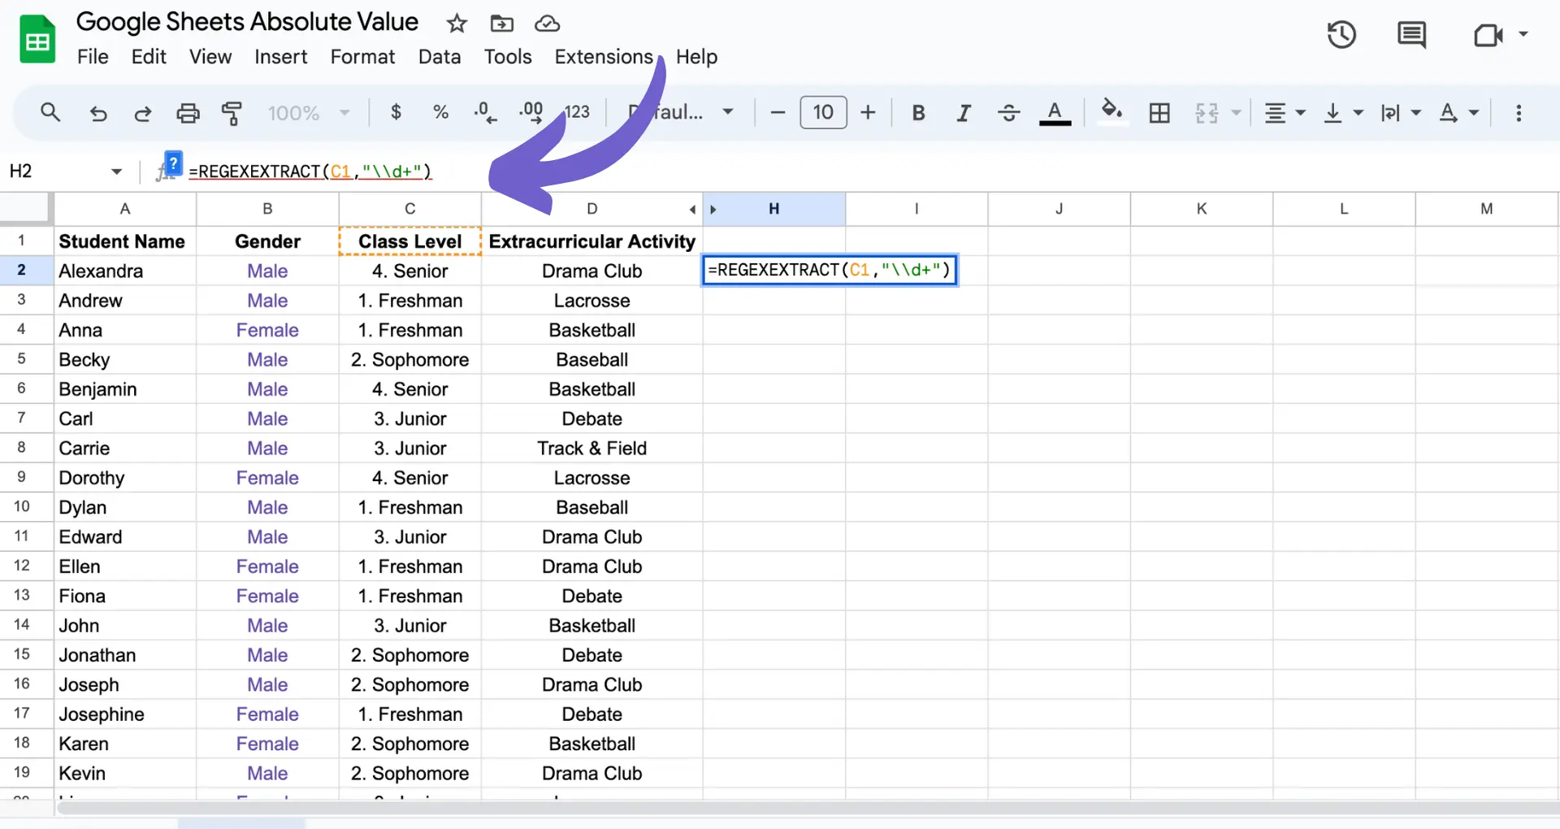
Task: Click the document title Google Sheets Absolute Value
Action: (247, 22)
